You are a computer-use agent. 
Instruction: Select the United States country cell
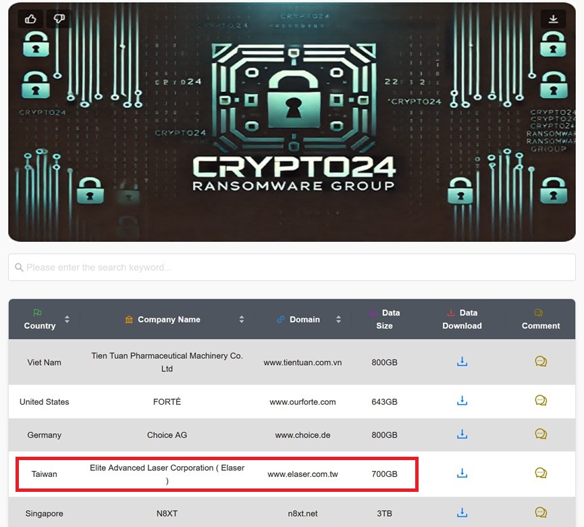(44, 402)
